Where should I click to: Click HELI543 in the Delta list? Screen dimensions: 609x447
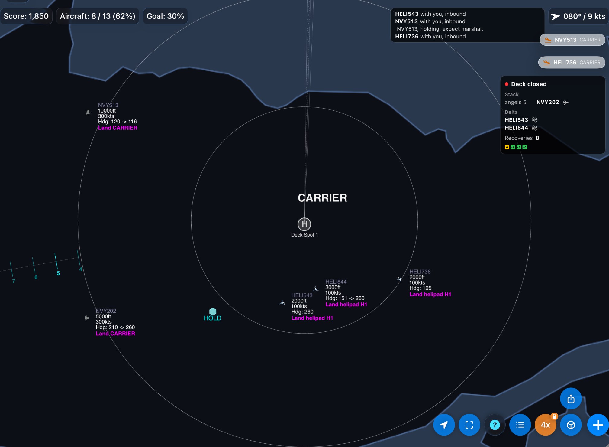click(x=516, y=120)
